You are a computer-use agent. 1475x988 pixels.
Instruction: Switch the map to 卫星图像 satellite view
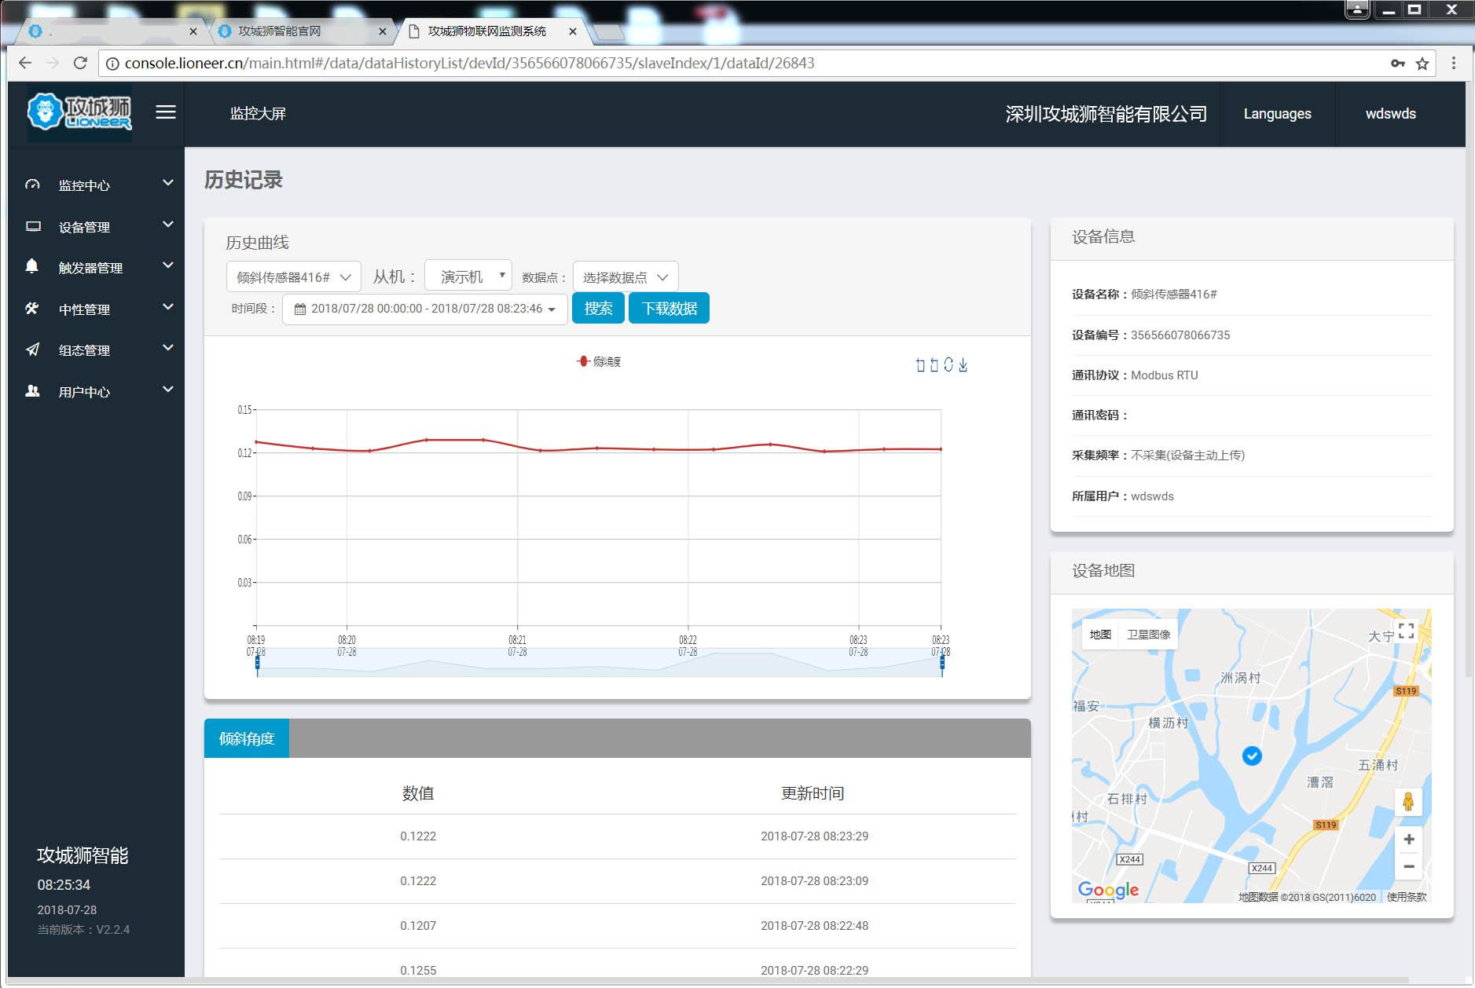[x=1148, y=635]
